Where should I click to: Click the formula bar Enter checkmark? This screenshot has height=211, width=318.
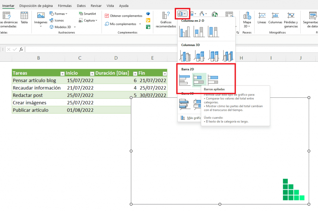point(15,49)
